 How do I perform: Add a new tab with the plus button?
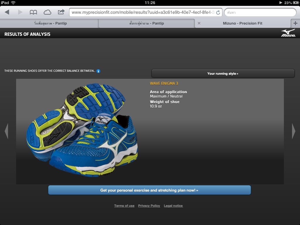[x=295, y=23]
